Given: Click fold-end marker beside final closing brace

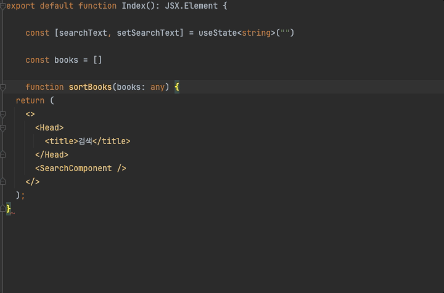Looking at the screenshot, I should pyautogui.click(x=3, y=209).
